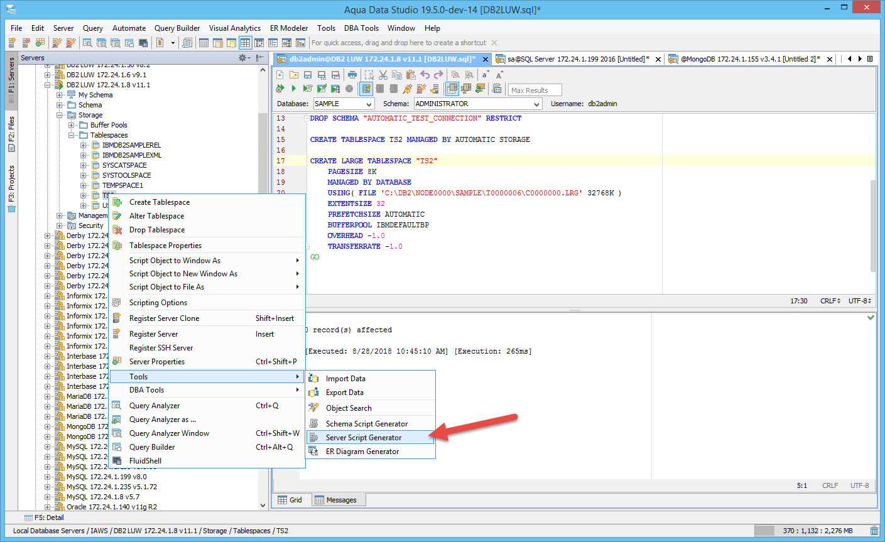Expand the My Schema tree node
This screenshot has width=885, height=542.
point(60,95)
